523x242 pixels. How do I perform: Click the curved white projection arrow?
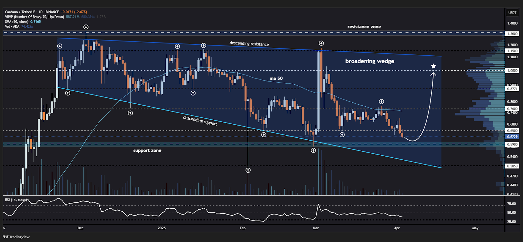tap(425, 114)
